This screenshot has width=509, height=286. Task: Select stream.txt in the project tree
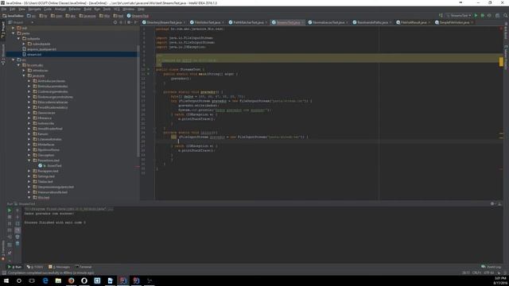click(34, 55)
